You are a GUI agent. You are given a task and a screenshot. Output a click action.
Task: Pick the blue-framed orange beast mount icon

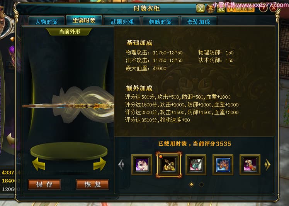(223, 165)
